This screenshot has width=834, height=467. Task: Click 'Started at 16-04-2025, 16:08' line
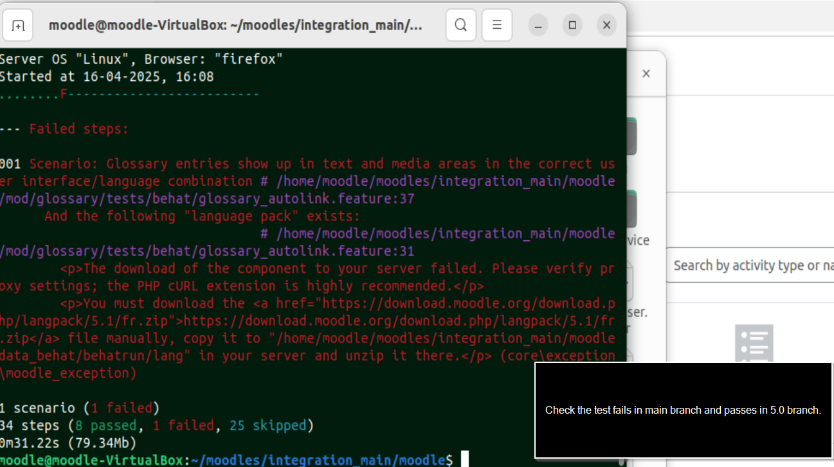point(107,76)
